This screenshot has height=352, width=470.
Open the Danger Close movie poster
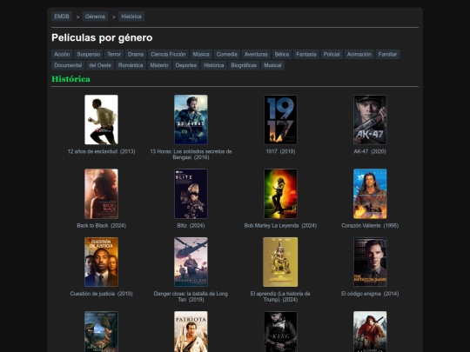click(191, 262)
